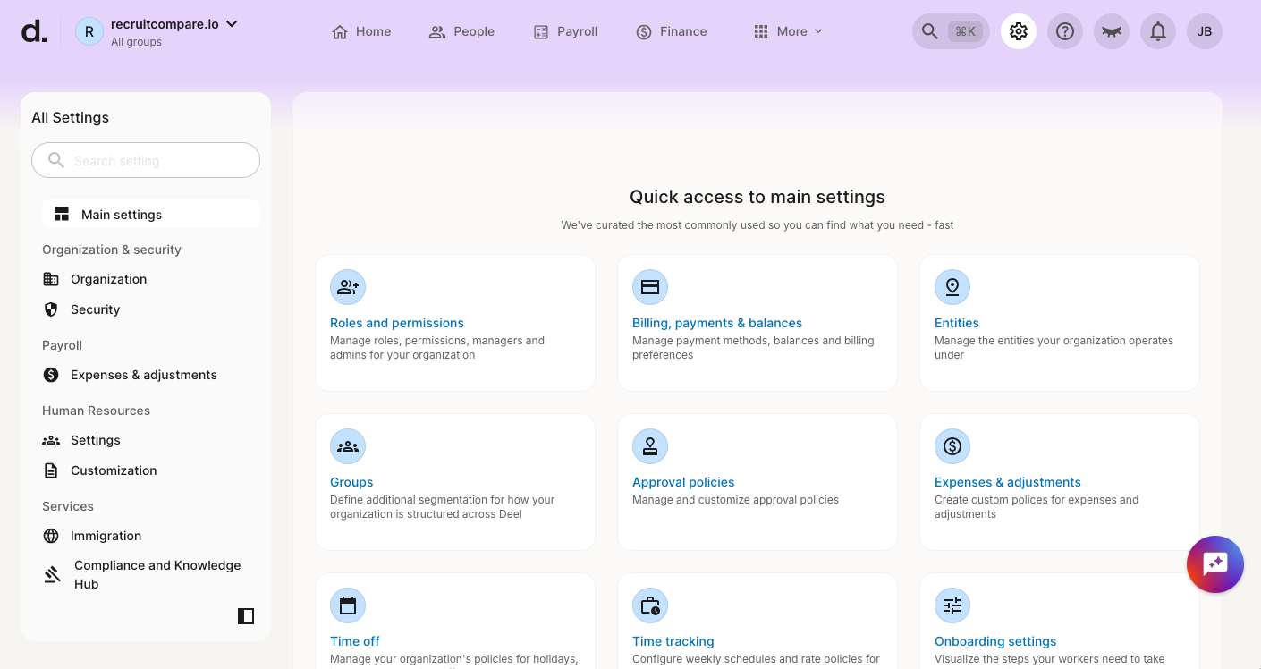Click the Approval policies stamp icon
Image resolution: width=1261 pixels, height=669 pixels.
650,446
